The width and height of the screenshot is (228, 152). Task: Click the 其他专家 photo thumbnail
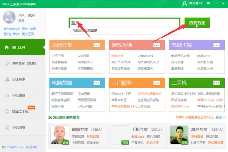pos(179,135)
